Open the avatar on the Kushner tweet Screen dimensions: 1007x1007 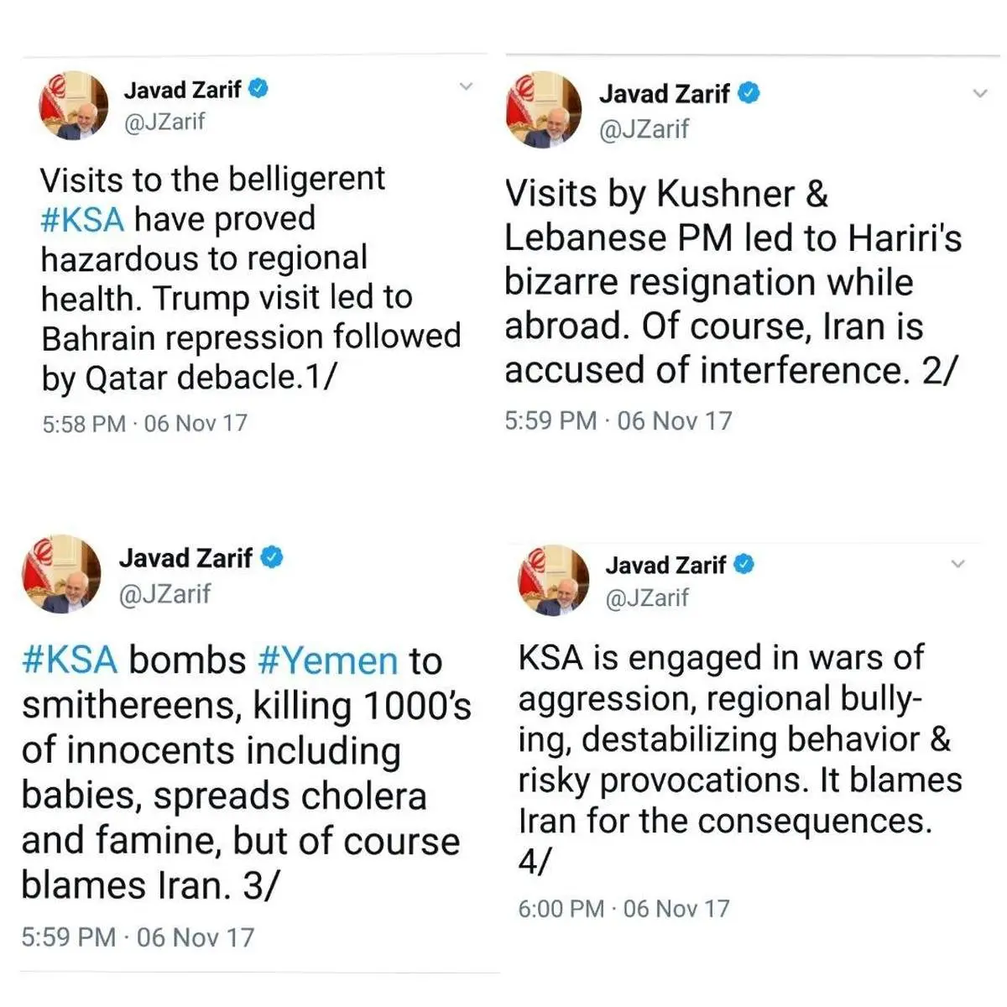(x=544, y=110)
